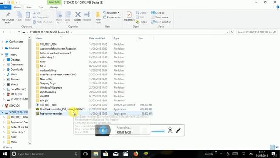Image resolution: width=280 pixels, height=158 pixels.
Task: Open the Move to menu
Action: pos(59,18)
